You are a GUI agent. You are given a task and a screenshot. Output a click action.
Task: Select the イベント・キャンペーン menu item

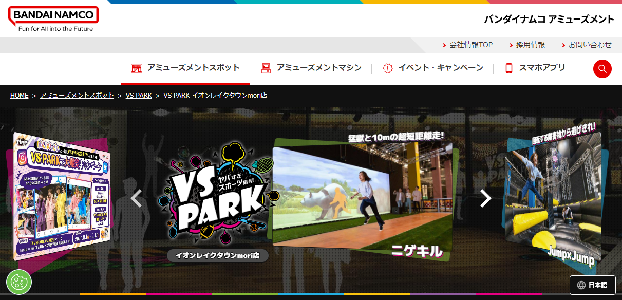[x=440, y=68]
